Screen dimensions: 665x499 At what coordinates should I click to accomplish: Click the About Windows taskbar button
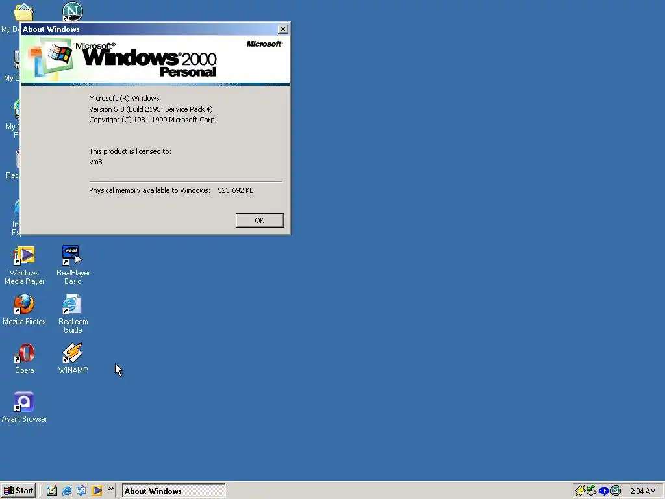coord(174,491)
